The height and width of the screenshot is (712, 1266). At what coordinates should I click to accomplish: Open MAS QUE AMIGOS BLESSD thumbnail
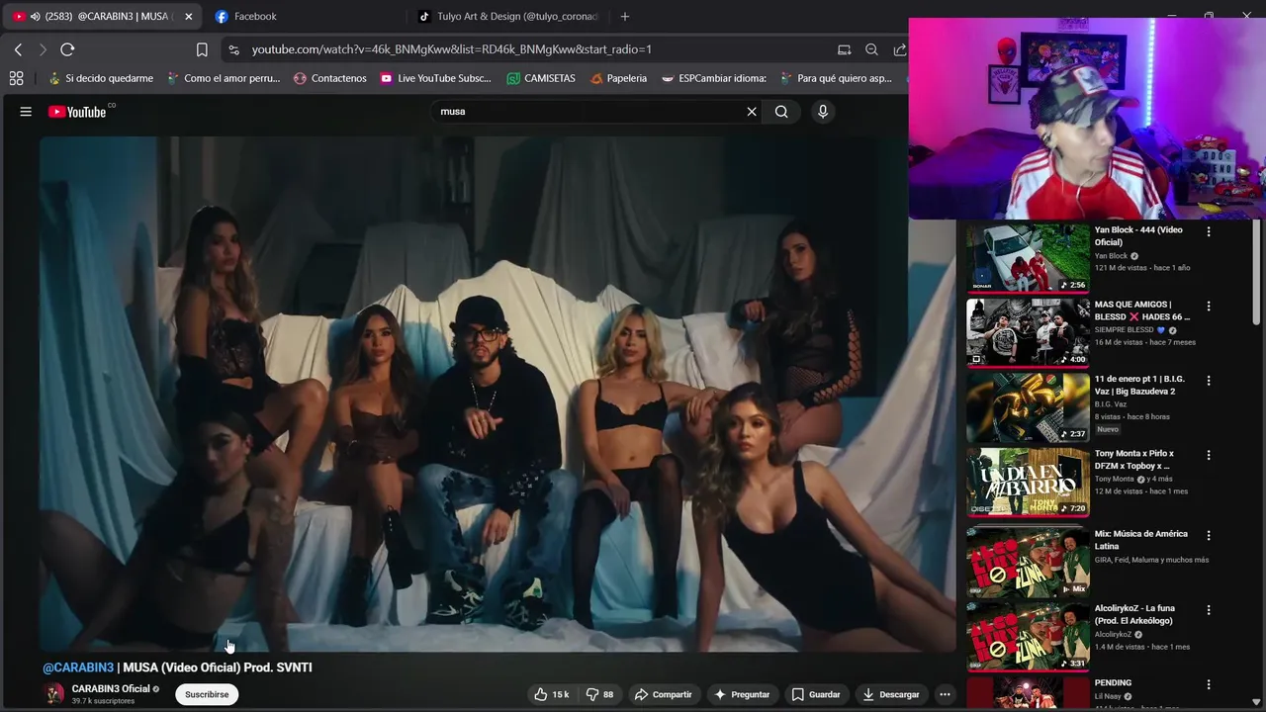(x=1028, y=332)
